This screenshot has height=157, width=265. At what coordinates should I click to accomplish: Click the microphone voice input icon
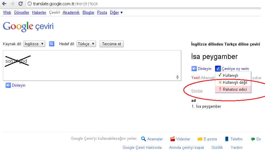point(177,77)
